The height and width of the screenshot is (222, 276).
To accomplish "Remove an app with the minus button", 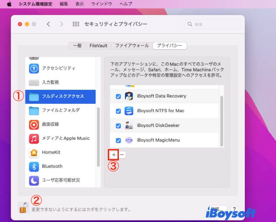I will click(x=122, y=155).
